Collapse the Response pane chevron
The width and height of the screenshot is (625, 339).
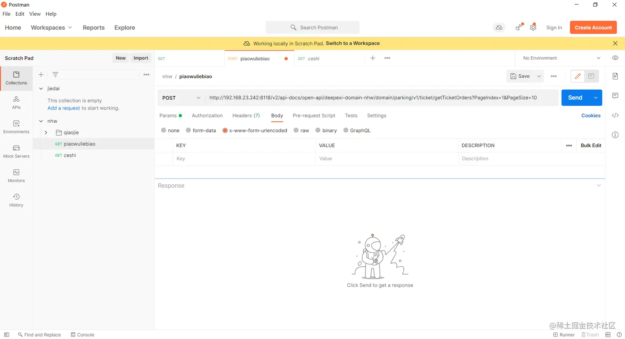(x=599, y=186)
